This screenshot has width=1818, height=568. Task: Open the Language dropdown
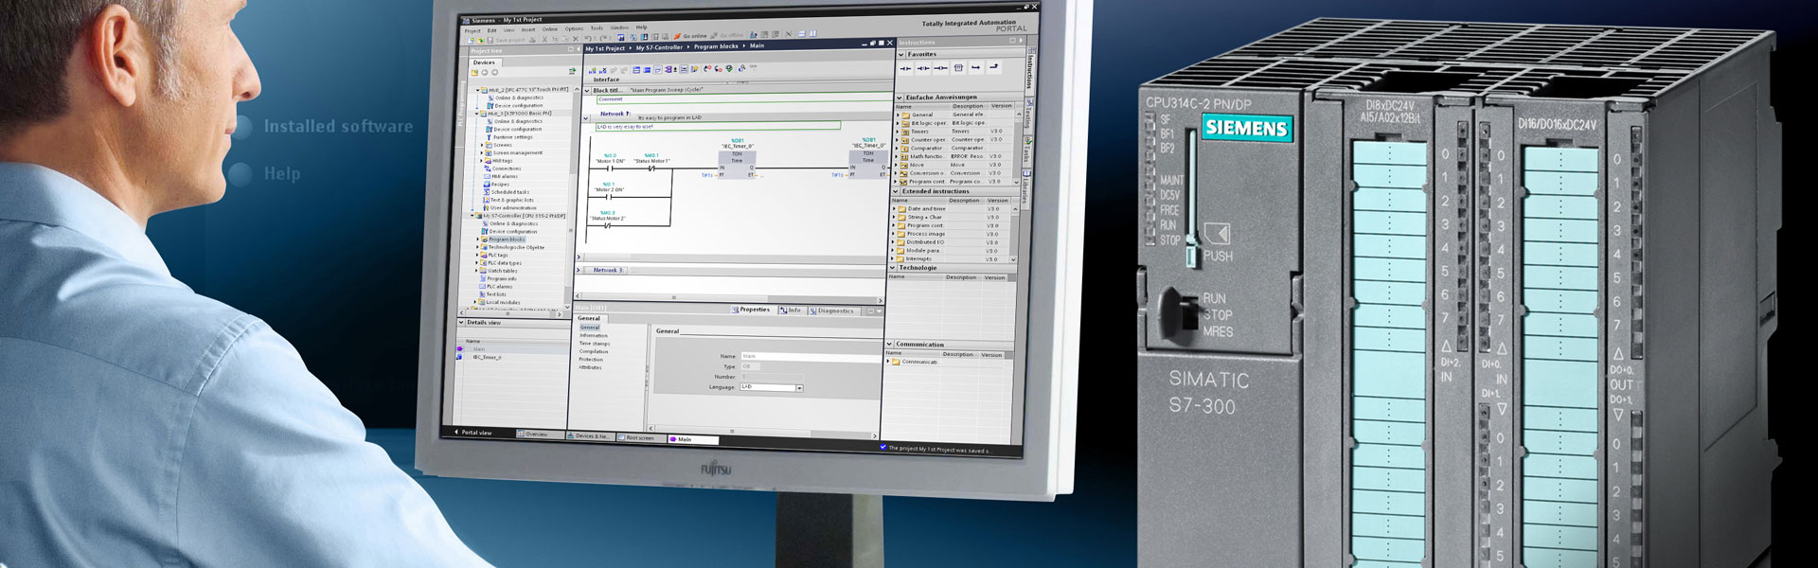click(799, 388)
